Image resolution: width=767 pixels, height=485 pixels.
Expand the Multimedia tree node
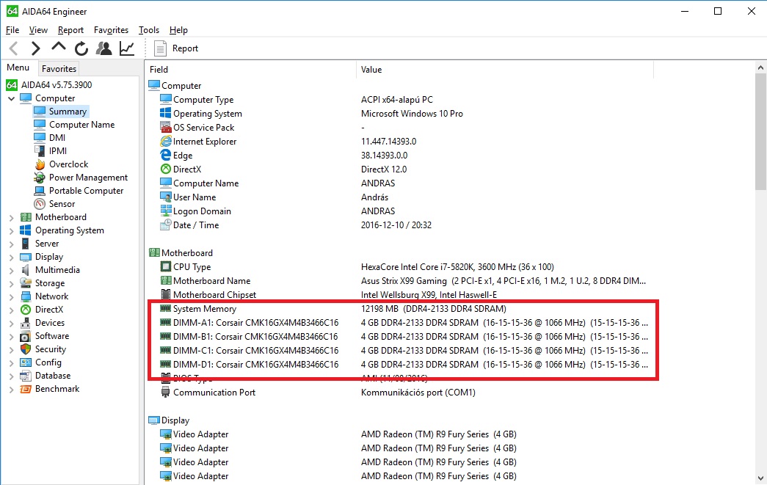(x=11, y=270)
